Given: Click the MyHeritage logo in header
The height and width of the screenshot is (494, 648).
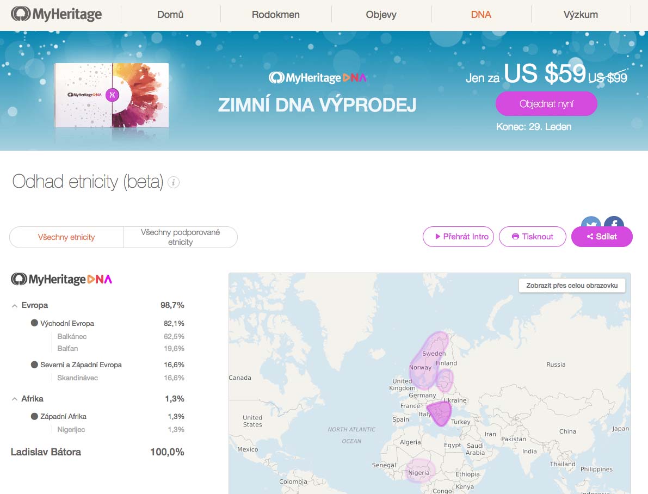Looking at the screenshot, I should pos(57,15).
